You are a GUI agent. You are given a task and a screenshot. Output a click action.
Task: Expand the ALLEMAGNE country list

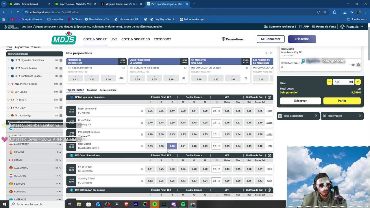click(x=60, y=168)
